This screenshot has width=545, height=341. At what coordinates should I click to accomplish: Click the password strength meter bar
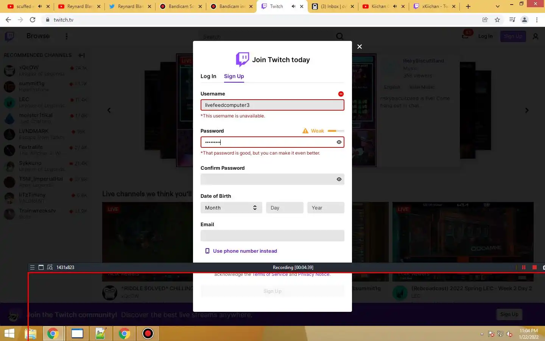coord(336,131)
